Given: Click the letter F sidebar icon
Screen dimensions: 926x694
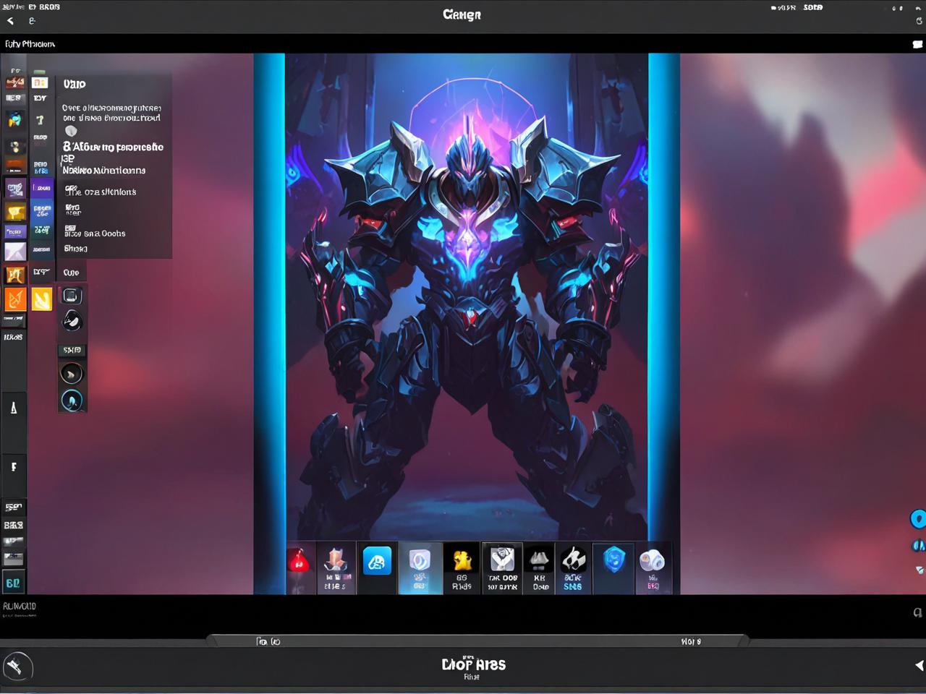Looking at the screenshot, I should (x=14, y=467).
